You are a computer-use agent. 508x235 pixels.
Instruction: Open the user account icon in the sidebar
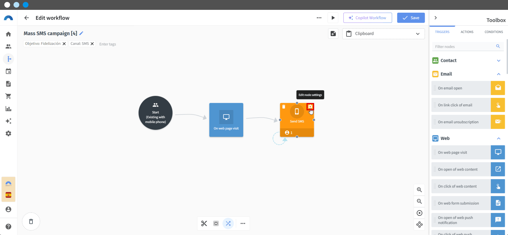click(8, 209)
